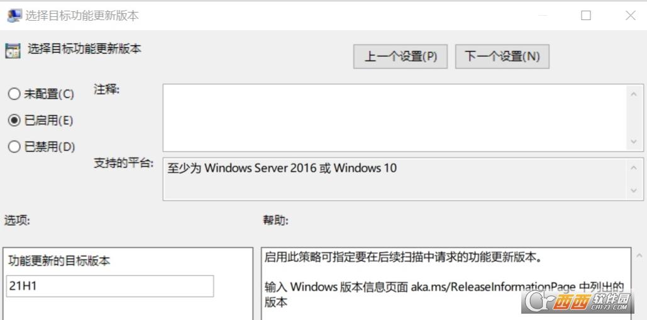Image resolution: width=647 pixels, height=320 pixels.
Task: Click the comment box scroll up arrow
Action: (x=634, y=94)
